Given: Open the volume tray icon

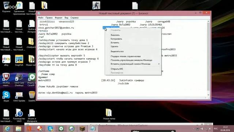Looking at the screenshot, I should click(x=210, y=129).
